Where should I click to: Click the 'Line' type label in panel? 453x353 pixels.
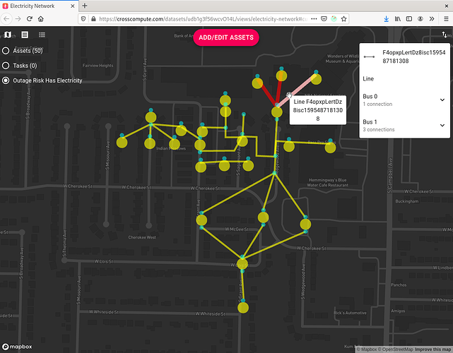(x=368, y=79)
